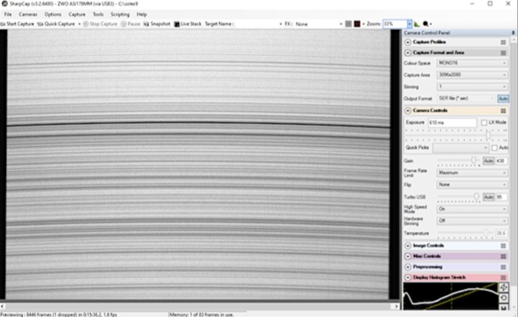The width and height of the screenshot is (518, 317).
Task: Open the Flip dropdown
Action: click(x=472, y=185)
